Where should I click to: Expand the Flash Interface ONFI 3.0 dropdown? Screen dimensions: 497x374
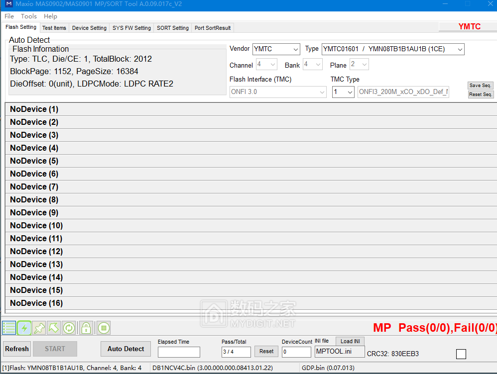[x=278, y=92]
